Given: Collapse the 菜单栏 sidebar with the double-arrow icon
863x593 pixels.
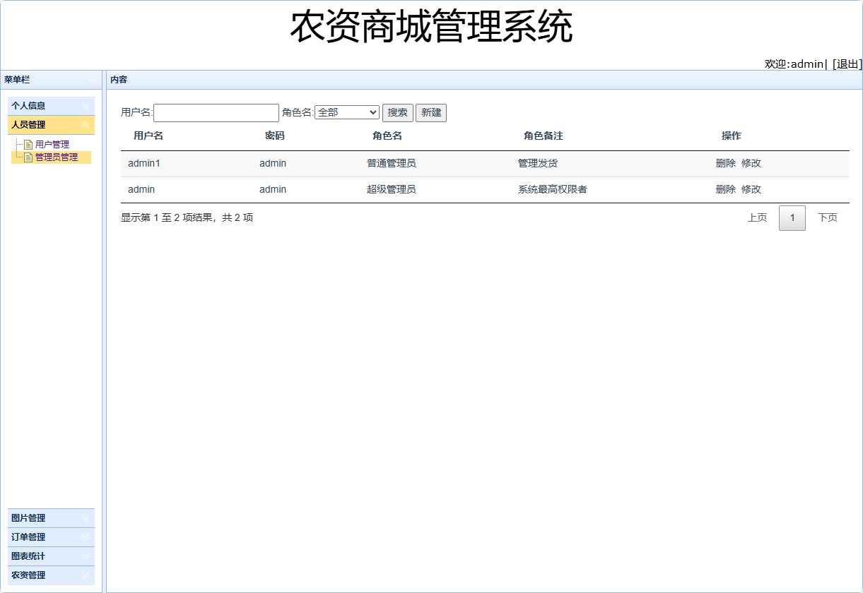Looking at the screenshot, I should pos(91,80).
